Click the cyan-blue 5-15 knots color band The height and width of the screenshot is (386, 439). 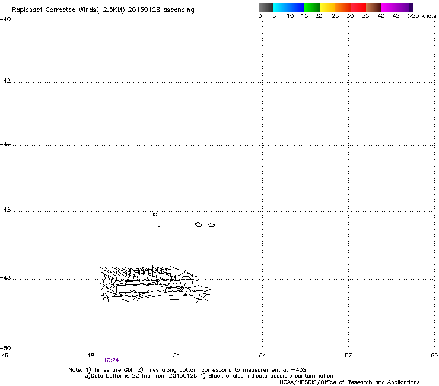pyautogui.click(x=289, y=7)
